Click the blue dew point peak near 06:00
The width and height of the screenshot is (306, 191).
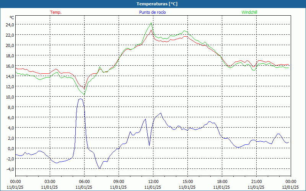pos(80,99)
